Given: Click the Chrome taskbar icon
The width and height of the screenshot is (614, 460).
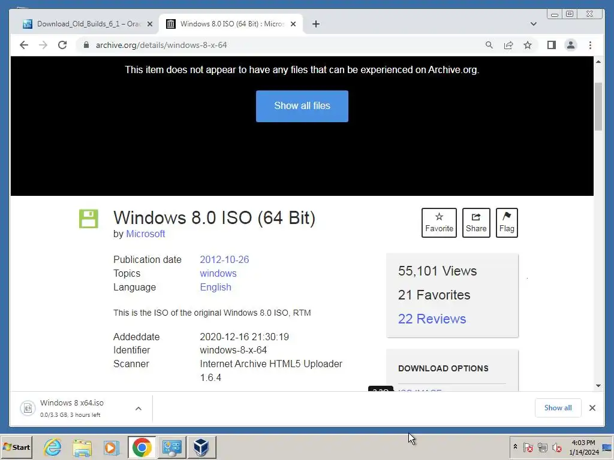Looking at the screenshot, I should coord(142,447).
